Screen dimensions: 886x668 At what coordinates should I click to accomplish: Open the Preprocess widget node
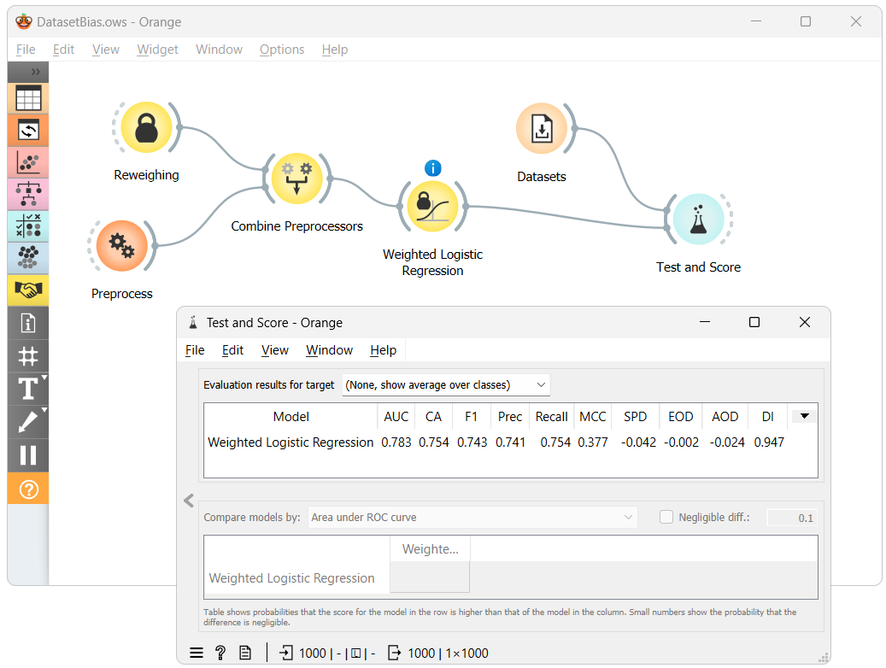(121, 246)
